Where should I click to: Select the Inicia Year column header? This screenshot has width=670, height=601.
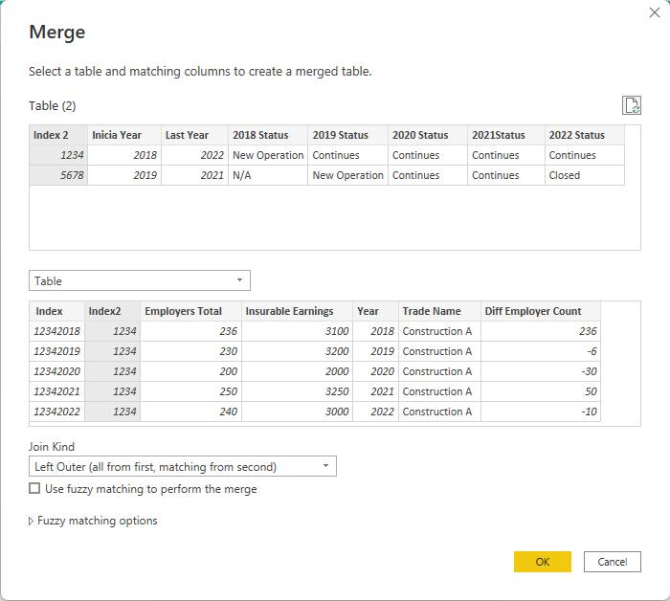point(124,135)
